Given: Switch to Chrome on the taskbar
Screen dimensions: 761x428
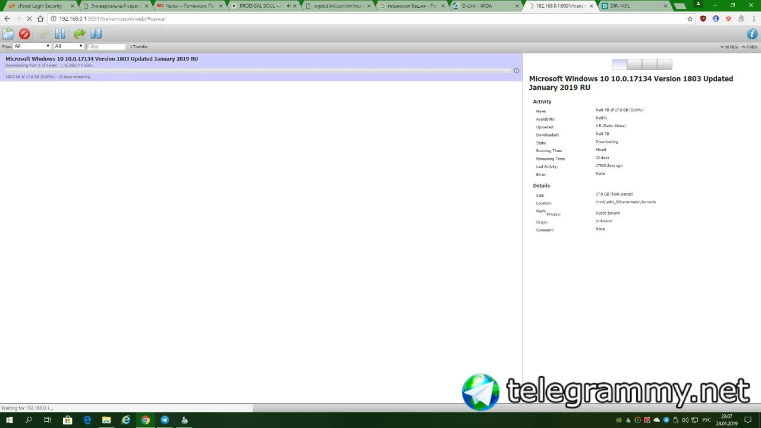Looking at the screenshot, I should tap(145, 420).
